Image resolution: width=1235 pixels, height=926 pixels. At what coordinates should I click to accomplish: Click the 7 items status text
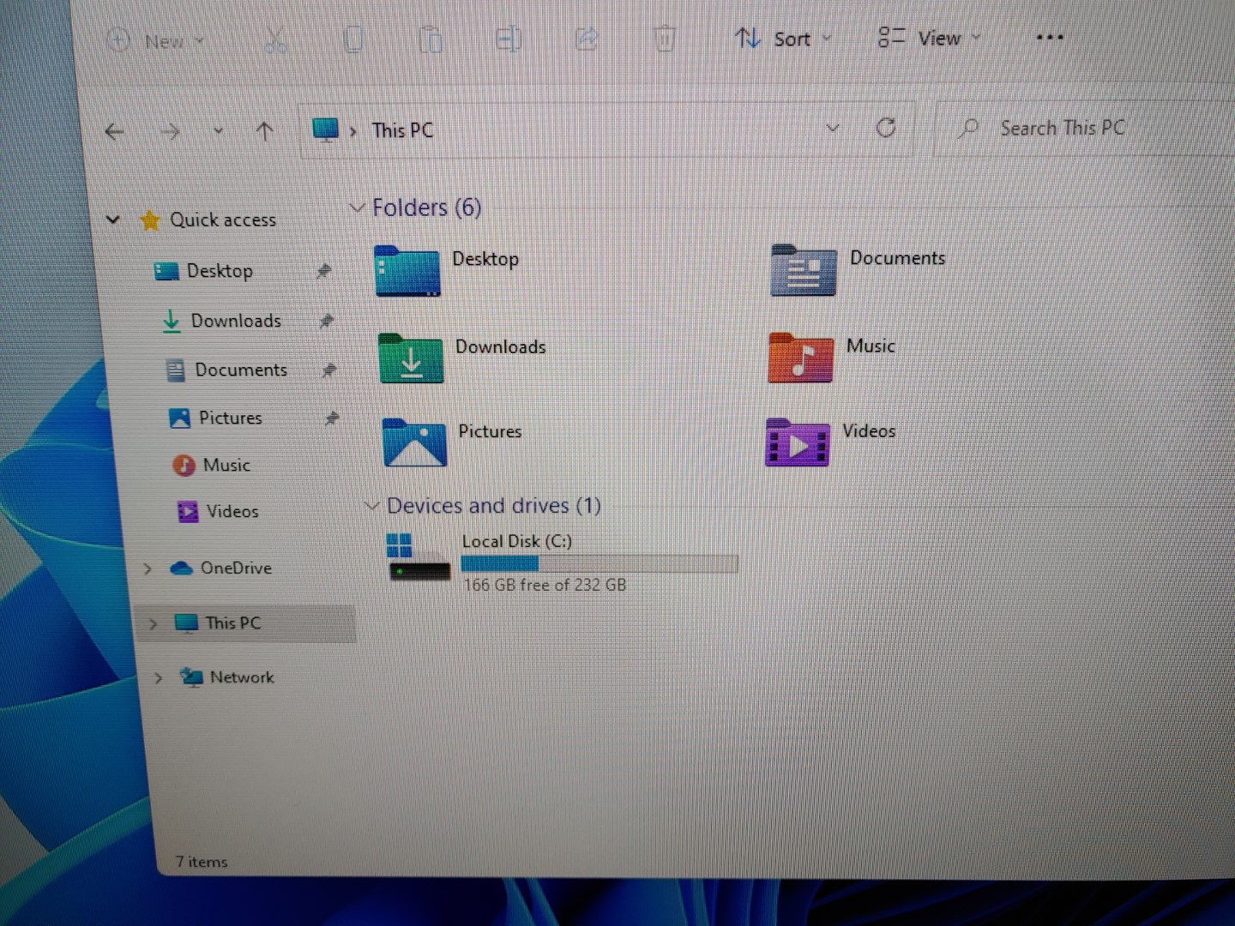[x=202, y=862]
